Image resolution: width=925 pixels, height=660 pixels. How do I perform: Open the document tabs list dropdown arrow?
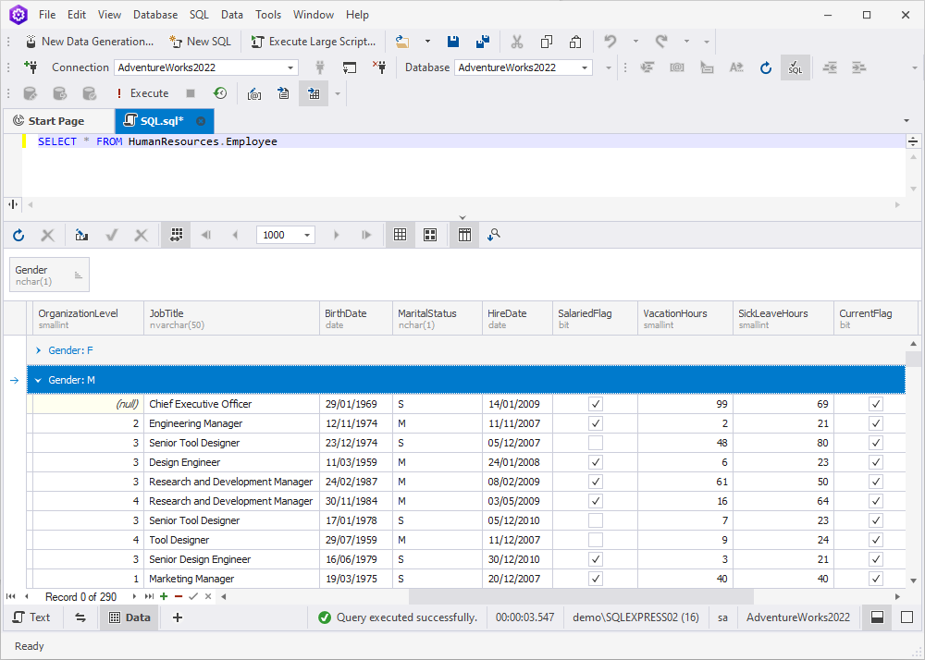point(906,121)
